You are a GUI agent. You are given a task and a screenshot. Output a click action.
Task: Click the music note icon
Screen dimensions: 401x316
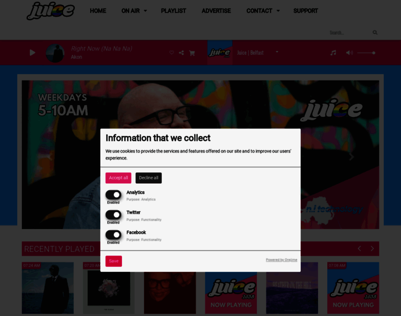[333, 53]
